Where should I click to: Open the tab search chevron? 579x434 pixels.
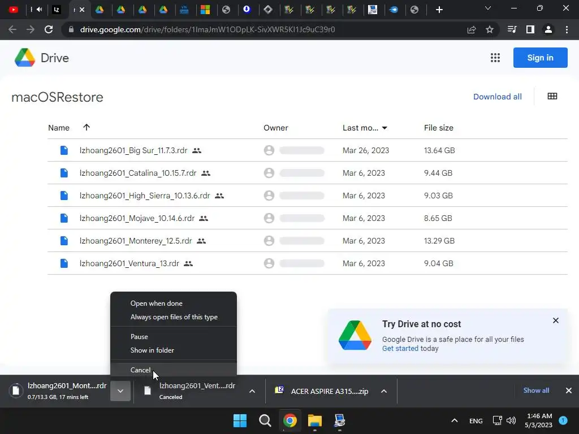click(x=488, y=8)
